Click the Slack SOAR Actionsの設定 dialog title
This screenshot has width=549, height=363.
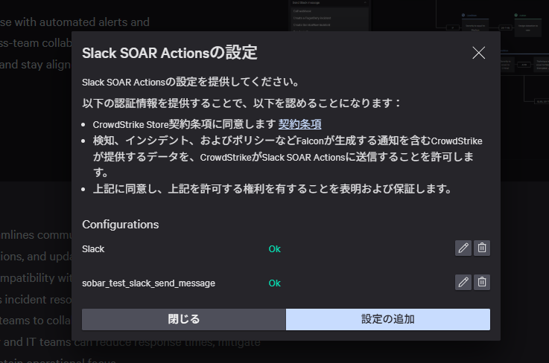point(169,53)
